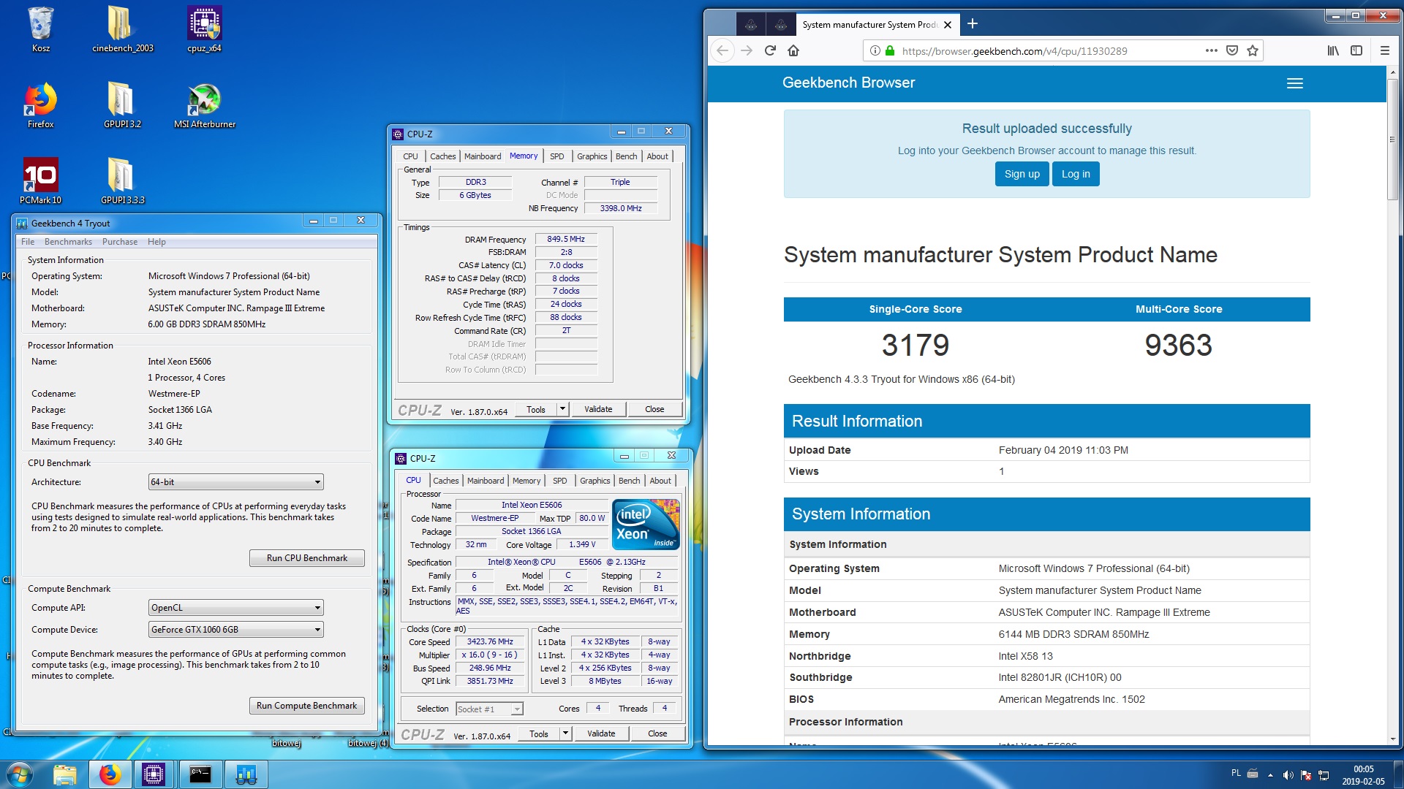The height and width of the screenshot is (789, 1404).
Task: Click Close button in lower CPU-Z window
Action: [657, 733]
